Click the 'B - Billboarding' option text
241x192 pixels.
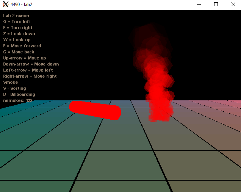19,94
